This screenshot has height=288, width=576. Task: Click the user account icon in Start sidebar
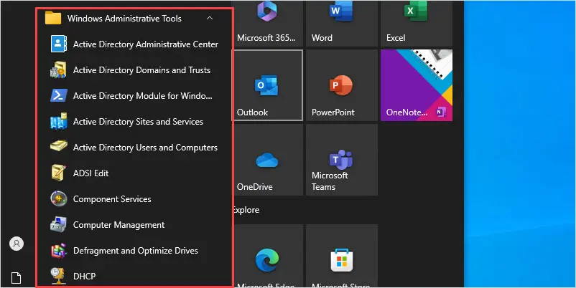(x=17, y=244)
